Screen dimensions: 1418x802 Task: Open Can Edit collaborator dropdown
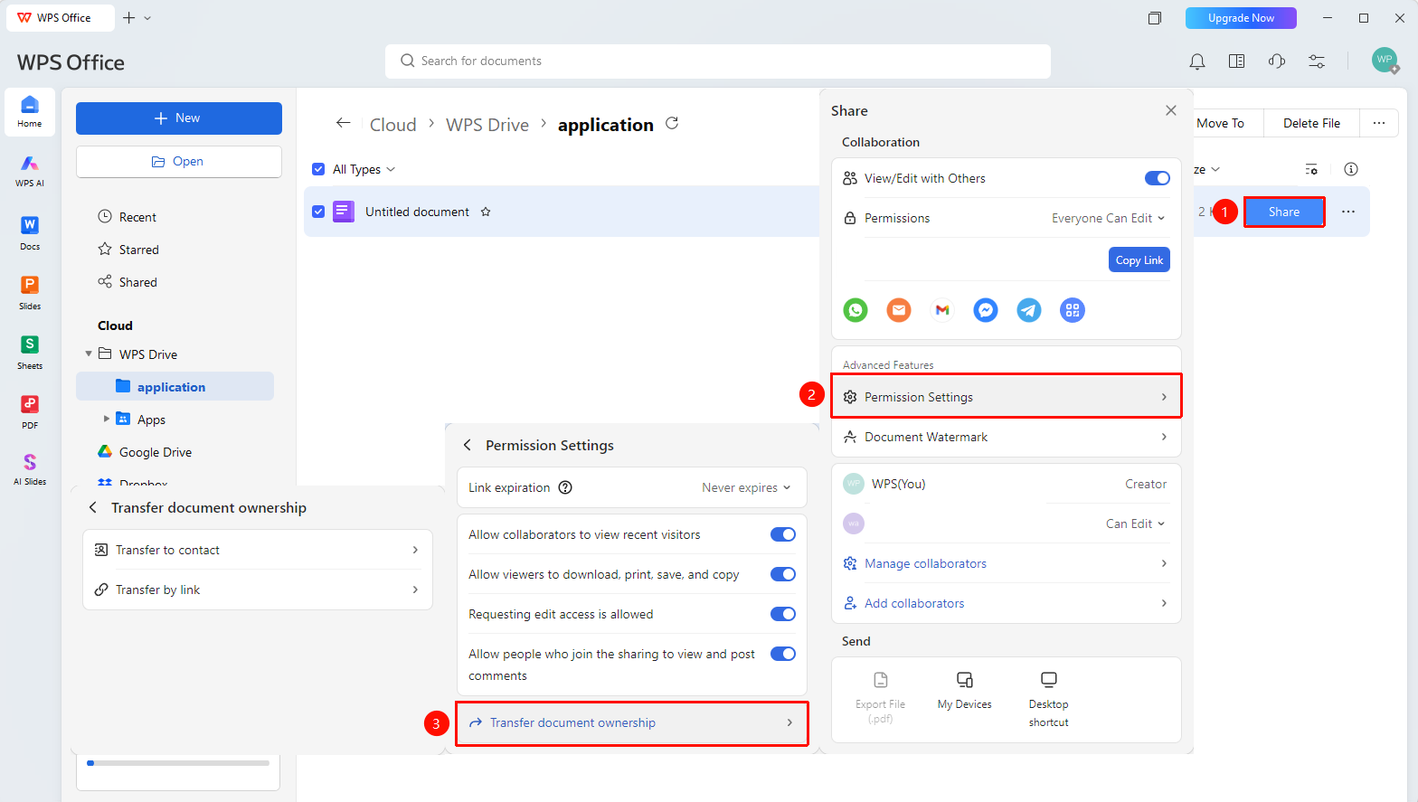(x=1135, y=524)
